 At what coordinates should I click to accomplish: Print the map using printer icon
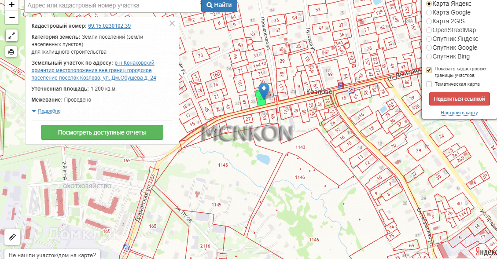coord(11,51)
